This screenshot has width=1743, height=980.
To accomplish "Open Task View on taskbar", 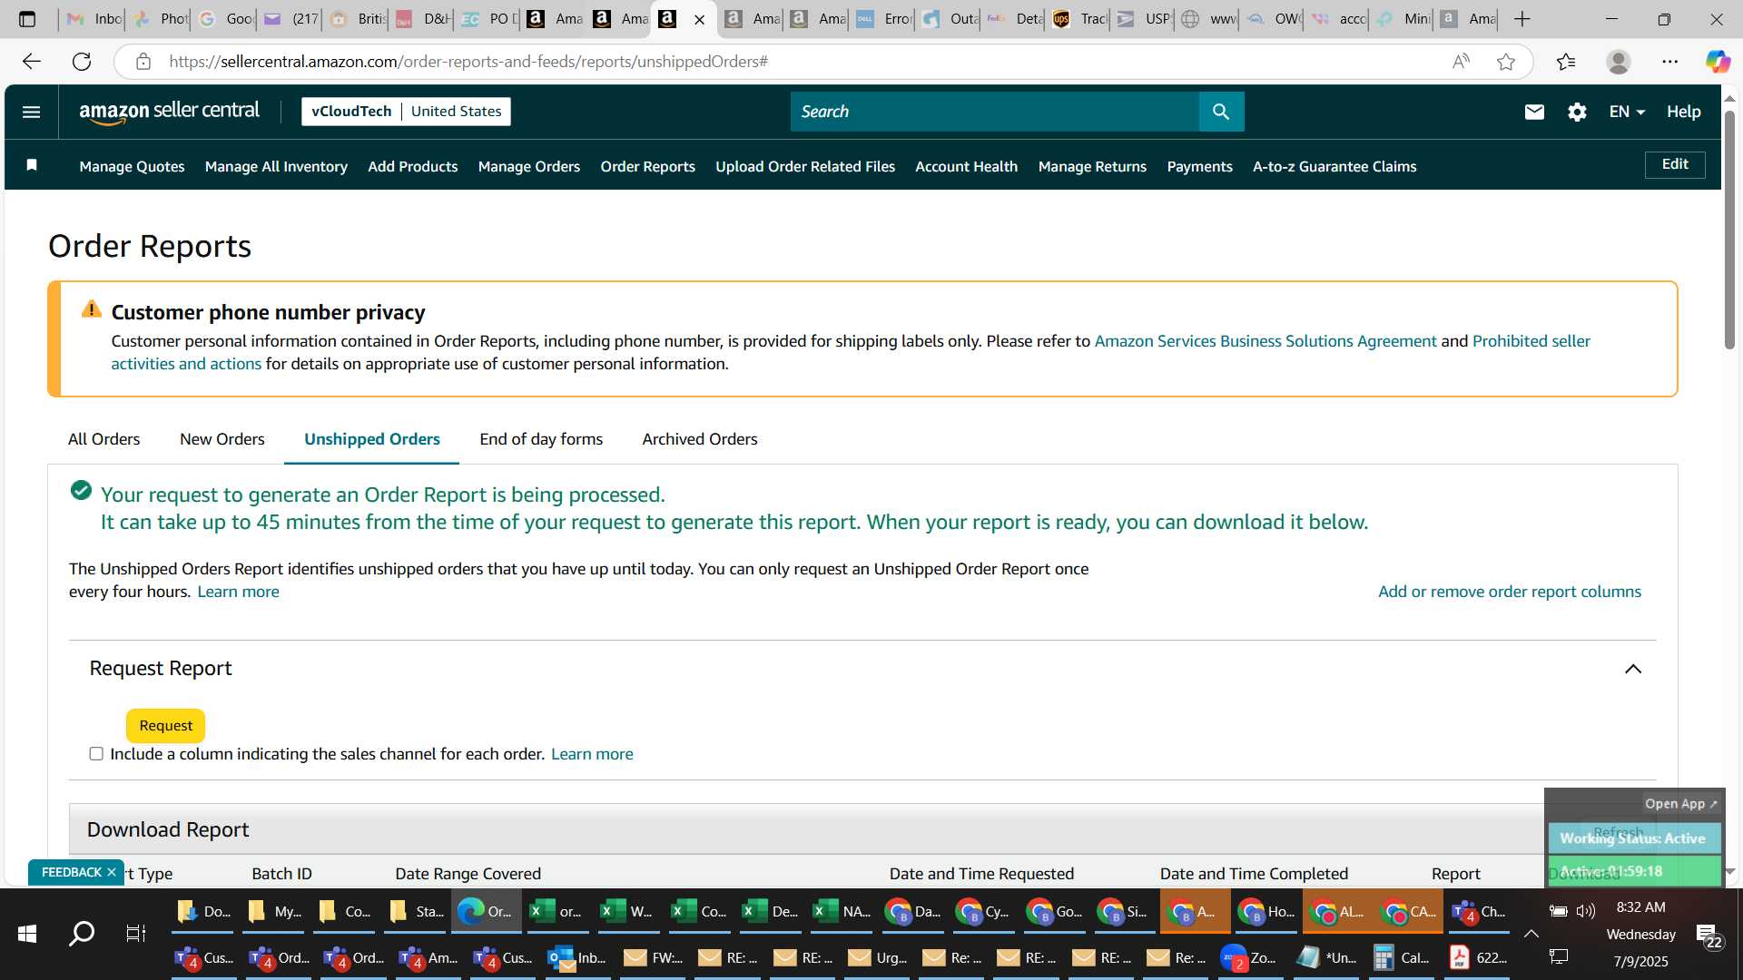I will coord(136,933).
